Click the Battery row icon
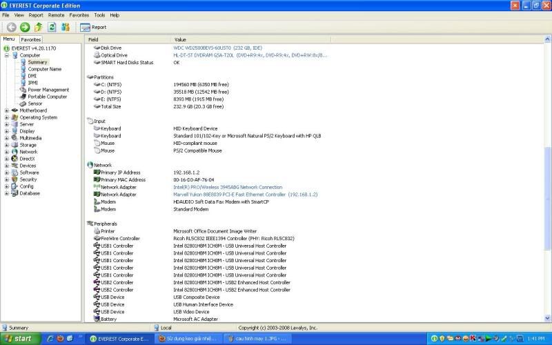The height and width of the screenshot is (345, 552). pyautogui.click(x=97, y=319)
